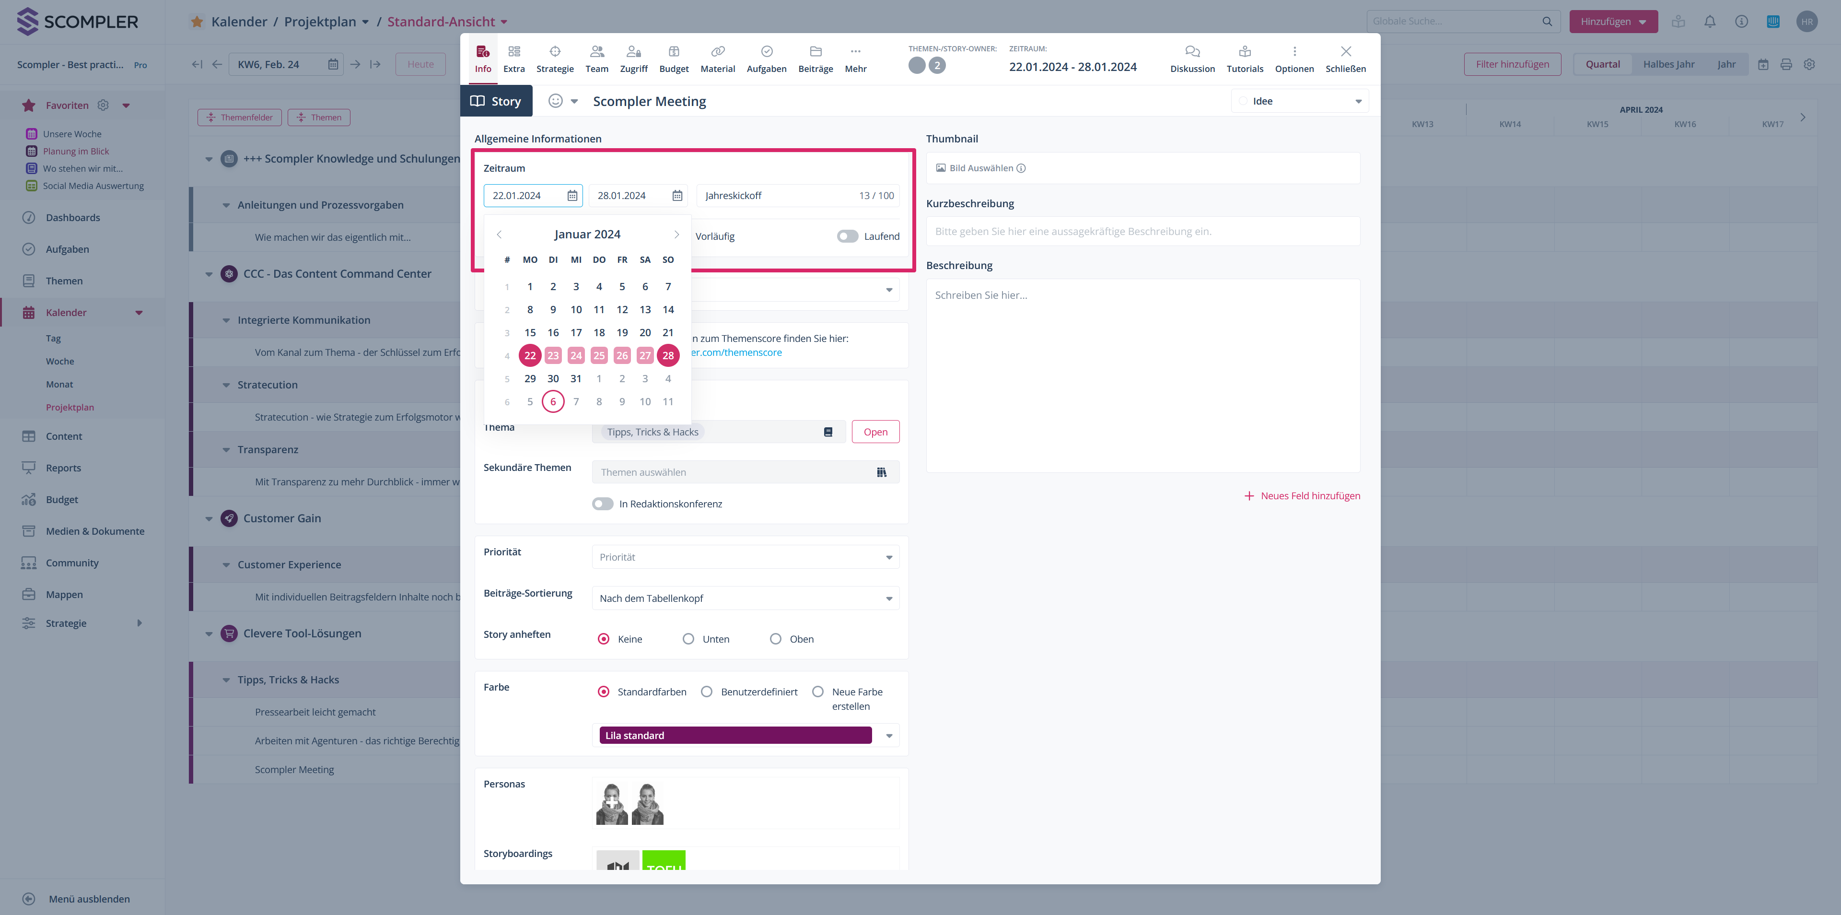Click the green storyboarding thumbnail

coord(663,860)
